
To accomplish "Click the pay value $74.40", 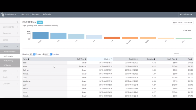I will [x=190, y=96].
